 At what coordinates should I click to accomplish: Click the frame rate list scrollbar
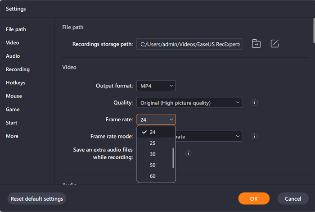[173, 158]
